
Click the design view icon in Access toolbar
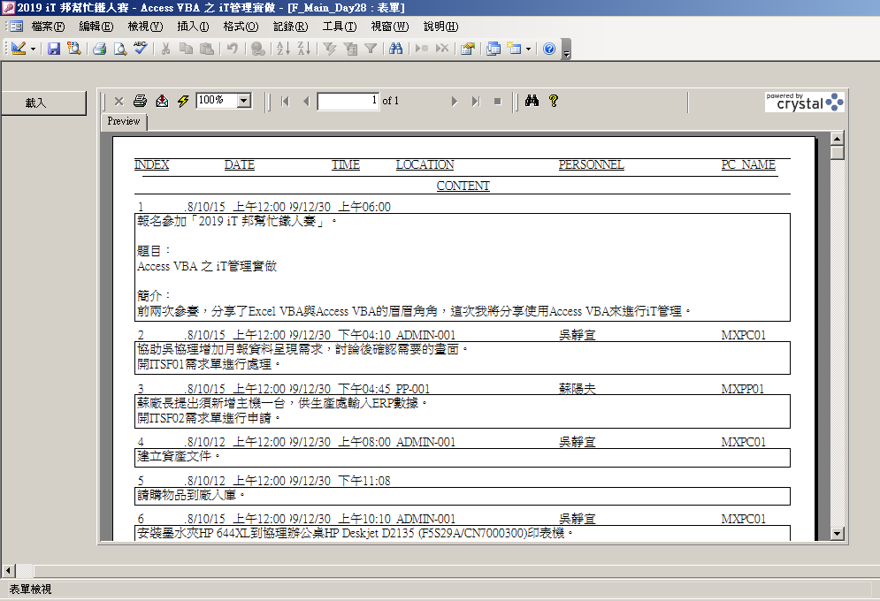[x=18, y=49]
